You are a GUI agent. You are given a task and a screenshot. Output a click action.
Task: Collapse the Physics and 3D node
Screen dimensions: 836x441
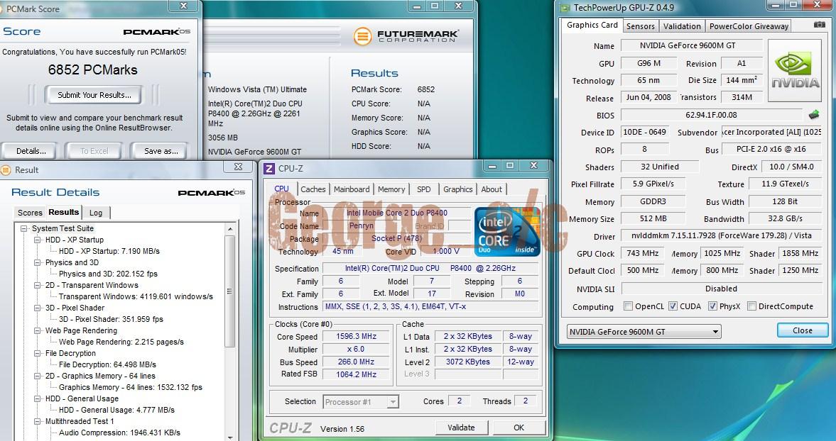pyautogui.click(x=38, y=262)
